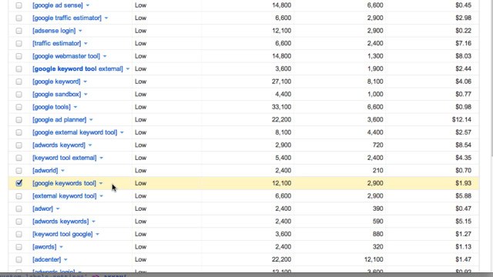This screenshot has height=277, width=493.
Task: Click the 210 local searches value
Action: (x=377, y=171)
